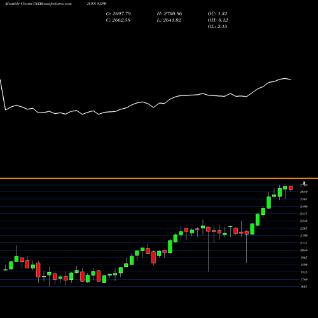
Task: Click the white closing-price line near its right end
Action: point(285,78)
